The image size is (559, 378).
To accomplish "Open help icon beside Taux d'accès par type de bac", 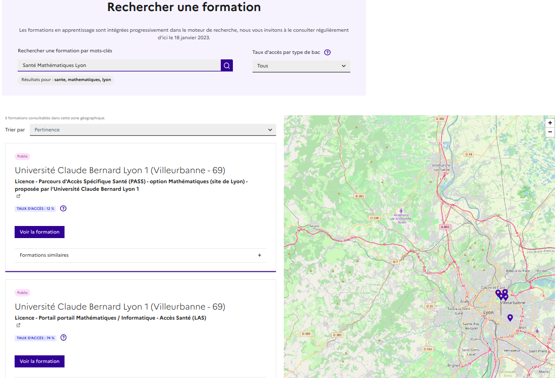I will tap(327, 52).
